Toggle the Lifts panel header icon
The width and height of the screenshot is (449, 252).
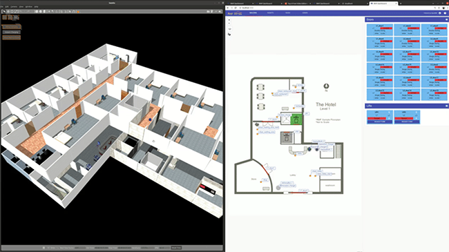click(446, 106)
